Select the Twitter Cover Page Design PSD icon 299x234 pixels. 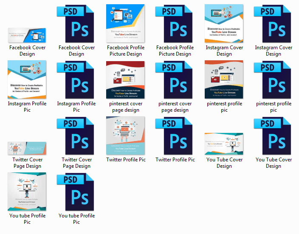click(76, 136)
